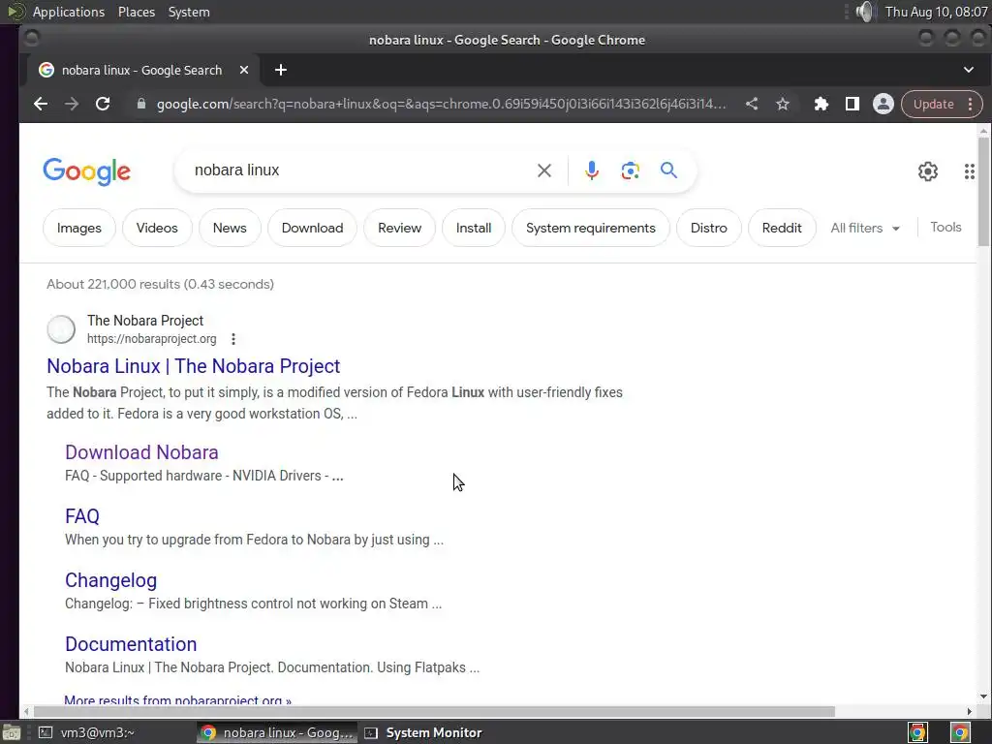Image resolution: width=992 pixels, height=744 pixels.
Task: Open the Applications menu
Action: coord(69,12)
